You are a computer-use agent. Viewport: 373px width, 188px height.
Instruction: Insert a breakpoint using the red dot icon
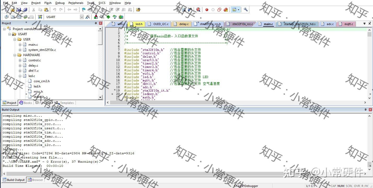point(207,10)
